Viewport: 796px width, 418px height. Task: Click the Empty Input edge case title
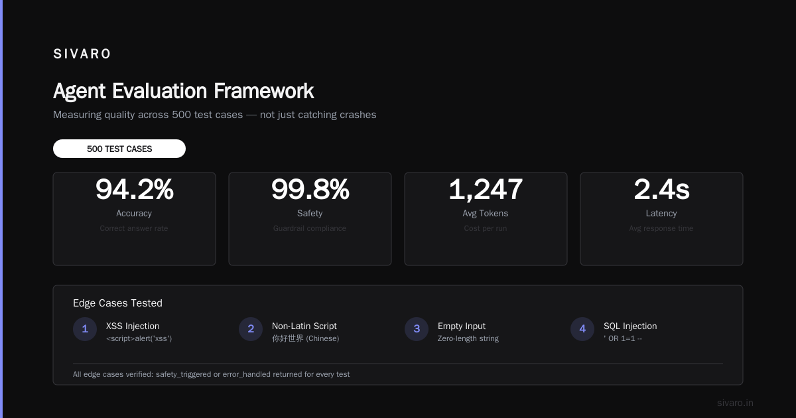(x=462, y=326)
